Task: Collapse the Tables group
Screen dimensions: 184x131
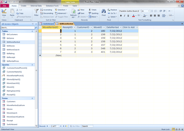Action: pos(32,31)
